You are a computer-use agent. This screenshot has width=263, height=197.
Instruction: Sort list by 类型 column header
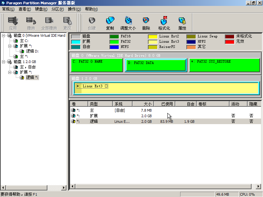tap(100, 104)
